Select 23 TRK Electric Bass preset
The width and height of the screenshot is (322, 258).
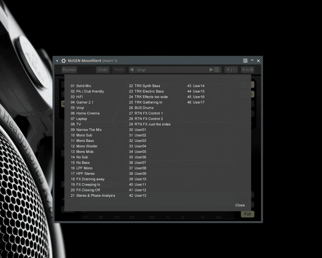click(147, 91)
